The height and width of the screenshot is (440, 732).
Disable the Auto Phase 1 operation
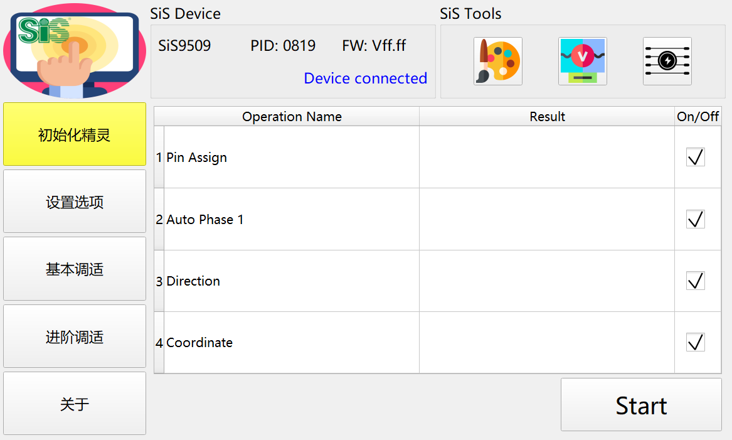tap(695, 219)
